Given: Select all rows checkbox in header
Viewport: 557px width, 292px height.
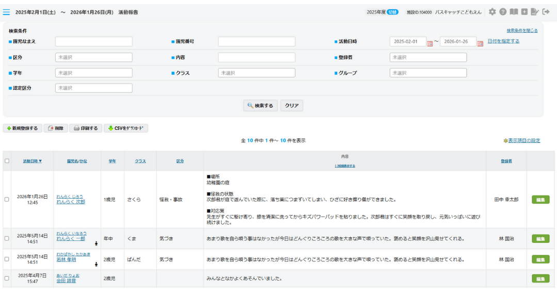Looking at the screenshot, I should [x=7, y=161].
